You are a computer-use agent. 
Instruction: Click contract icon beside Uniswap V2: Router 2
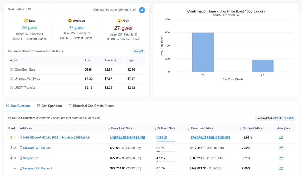pyautogui.click(x=21, y=168)
